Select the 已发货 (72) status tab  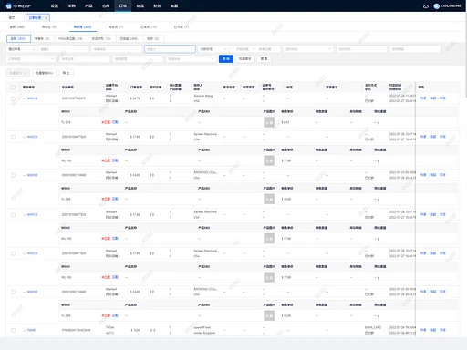(x=149, y=27)
